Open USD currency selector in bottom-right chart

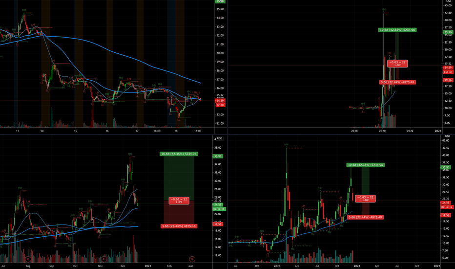tap(449, 136)
